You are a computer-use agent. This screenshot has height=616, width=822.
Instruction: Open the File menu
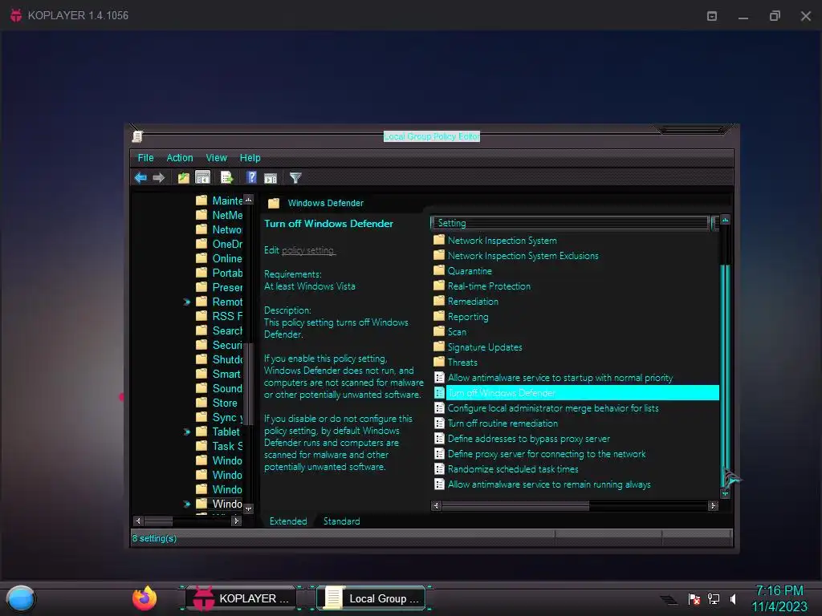click(146, 158)
